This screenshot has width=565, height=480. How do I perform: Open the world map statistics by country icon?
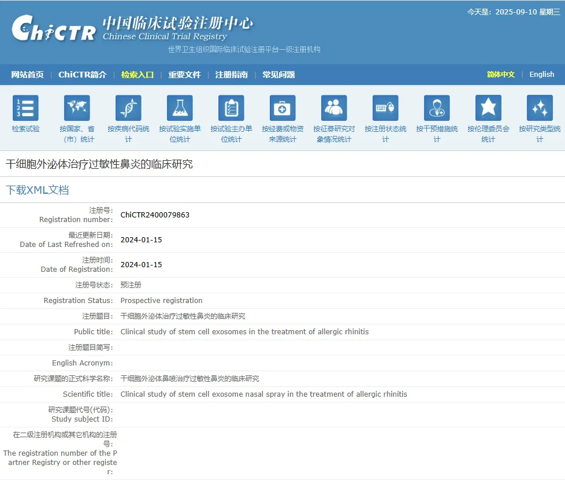(x=77, y=108)
